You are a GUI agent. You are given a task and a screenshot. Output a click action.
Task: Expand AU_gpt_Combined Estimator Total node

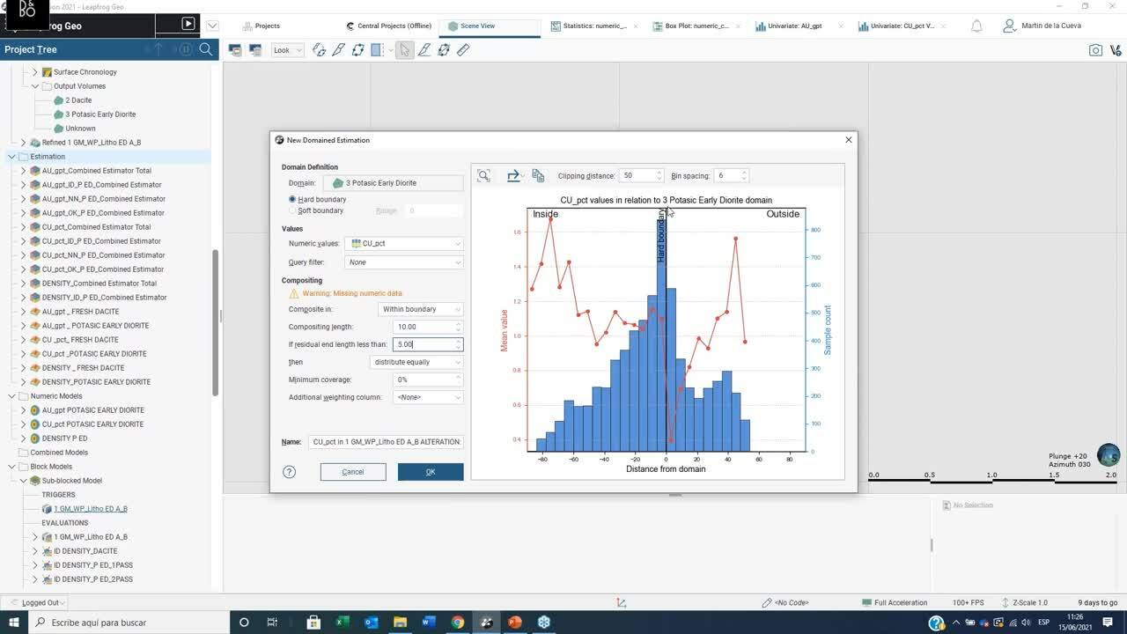tap(24, 171)
